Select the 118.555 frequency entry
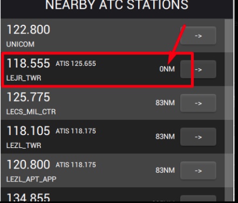The image size is (238, 203). pos(28,63)
